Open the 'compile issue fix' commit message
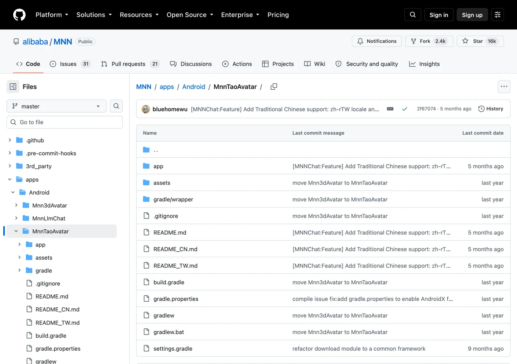Viewport: 517px width, 364px height. [x=372, y=299]
